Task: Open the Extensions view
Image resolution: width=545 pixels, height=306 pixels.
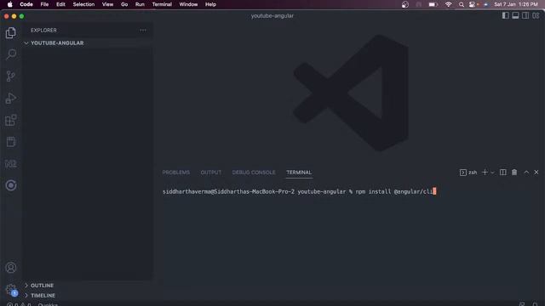Action: [x=11, y=120]
